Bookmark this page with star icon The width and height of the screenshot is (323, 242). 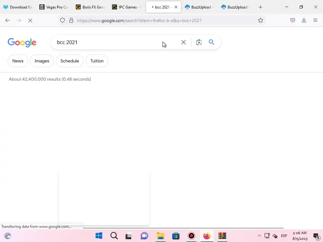(x=260, y=20)
